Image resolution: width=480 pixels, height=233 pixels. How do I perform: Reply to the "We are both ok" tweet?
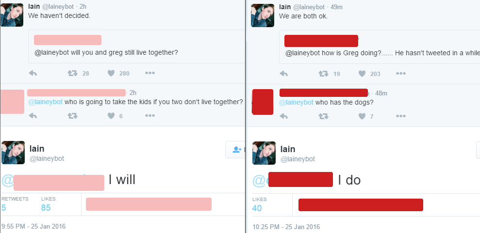(x=284, y=74)
